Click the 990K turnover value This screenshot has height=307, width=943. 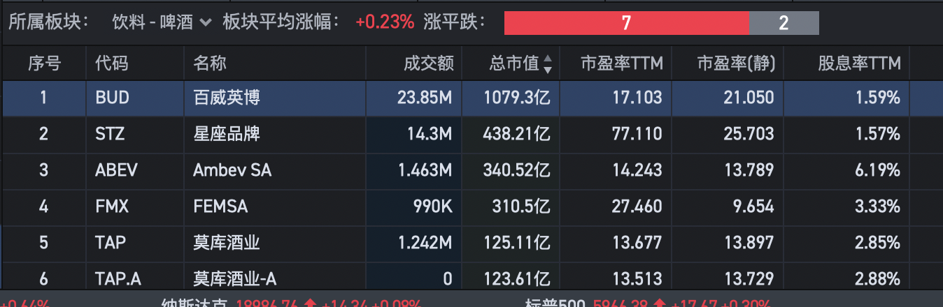(x=434, y=206)
